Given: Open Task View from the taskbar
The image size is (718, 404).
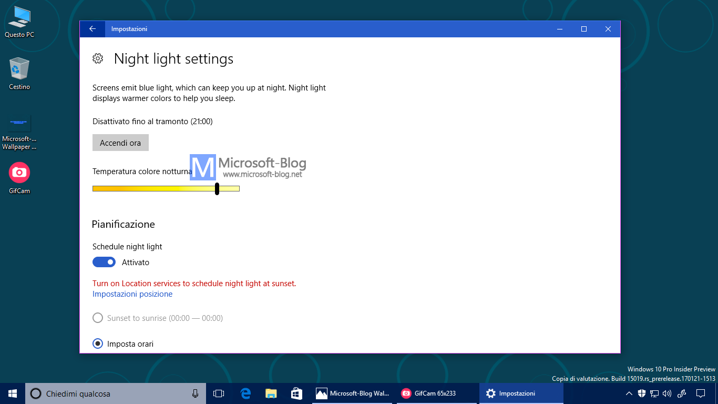Looking at the screenshot, I should click(x=219, y=393).
